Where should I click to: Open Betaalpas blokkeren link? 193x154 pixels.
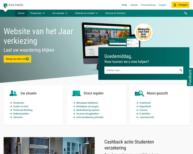[x=87, y=103]
